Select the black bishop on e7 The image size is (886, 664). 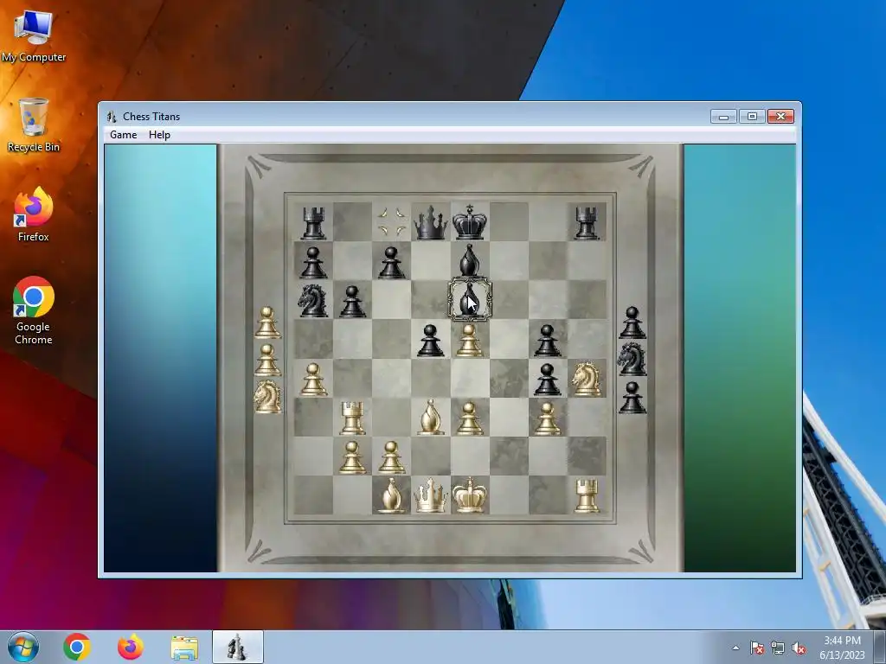click(470, 261)
